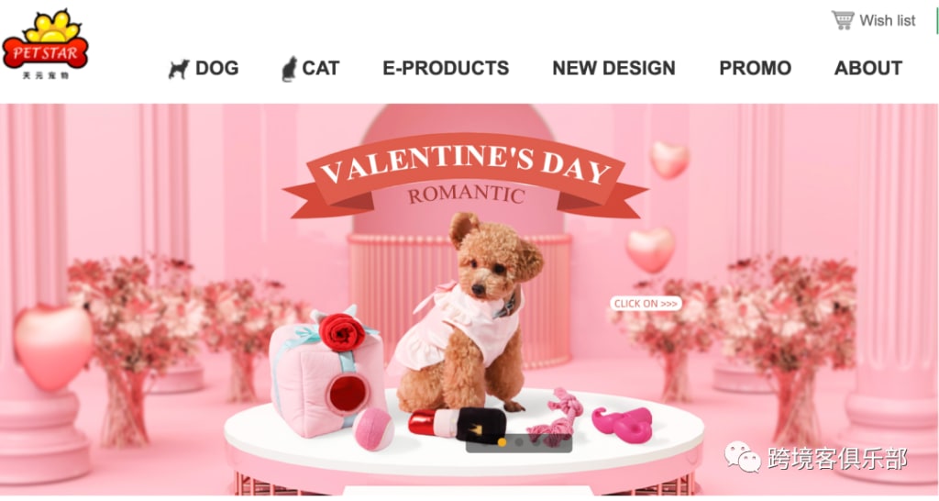Open the CAT menu category

[320, 68]
